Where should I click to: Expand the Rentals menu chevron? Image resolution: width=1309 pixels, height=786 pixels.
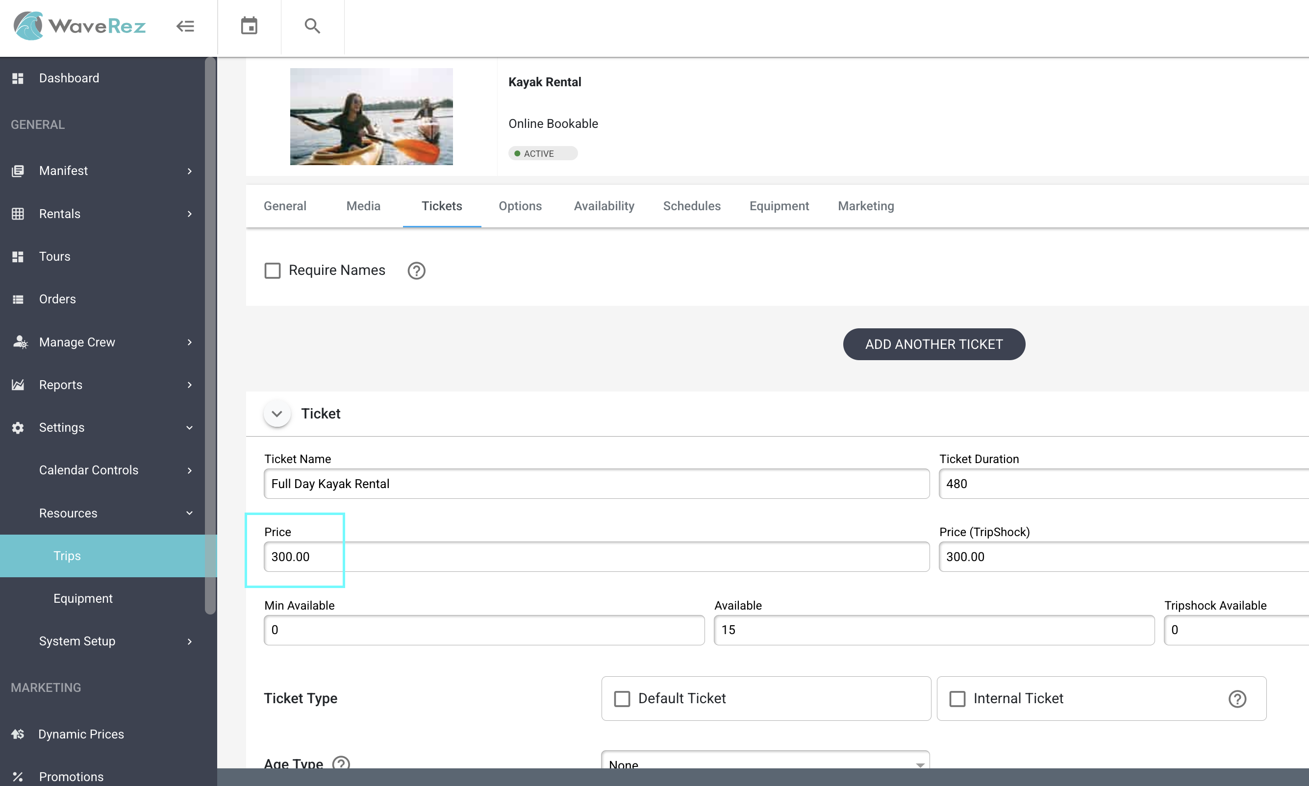(190, 214)
